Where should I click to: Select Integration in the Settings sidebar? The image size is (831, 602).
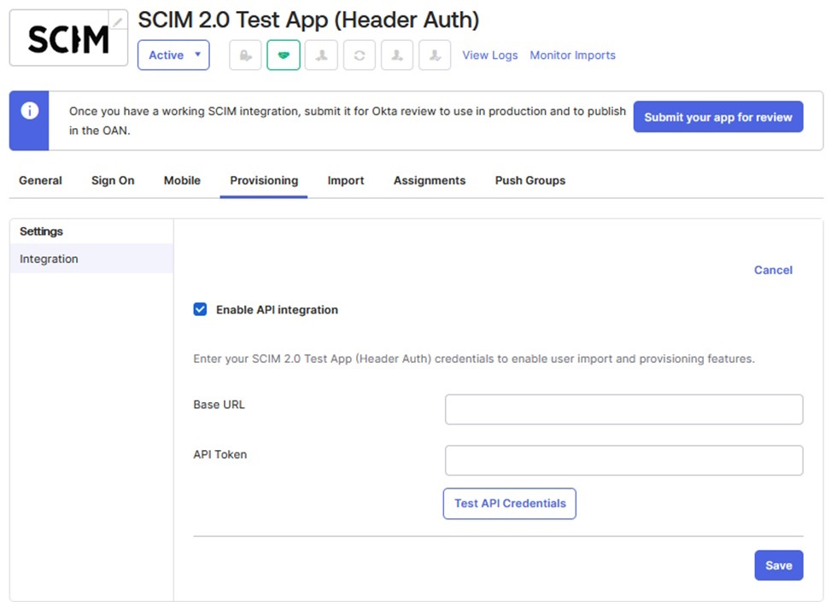tap(49, 259)
